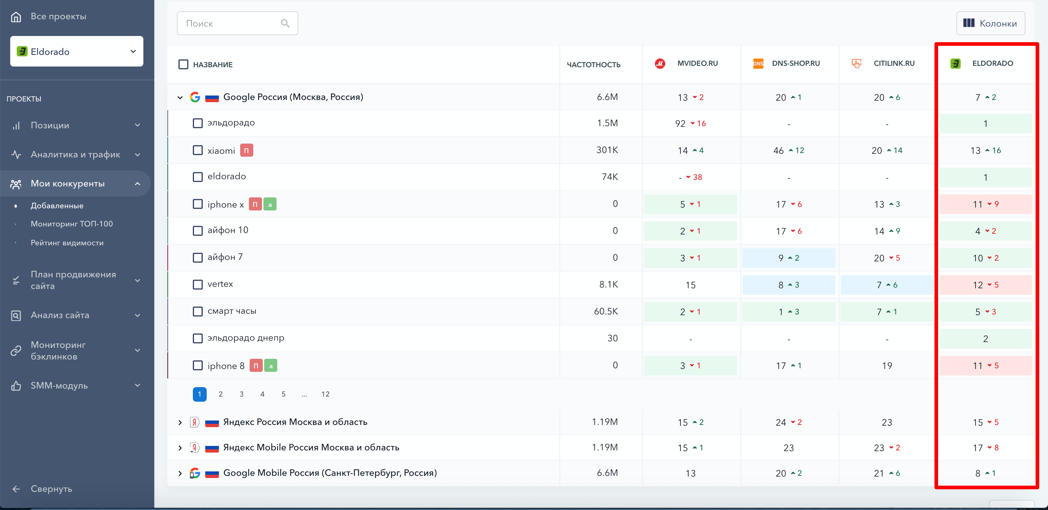Image resolution: width=1048 pixels, height=510 pixels.
Task: Click the SMM-модуль thumbs-up icon
Action: click(x=16, y=386)
